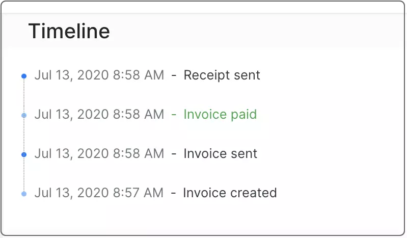Image resolution: width=407 pixels, height=238 pixels.
Task: Select the dash before Invoice created
Action: 173,193
